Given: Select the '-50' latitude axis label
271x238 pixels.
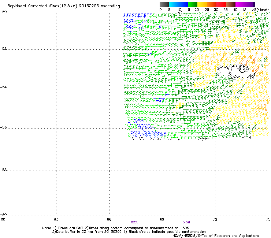Looking at the screenshot, I should 3,12.
